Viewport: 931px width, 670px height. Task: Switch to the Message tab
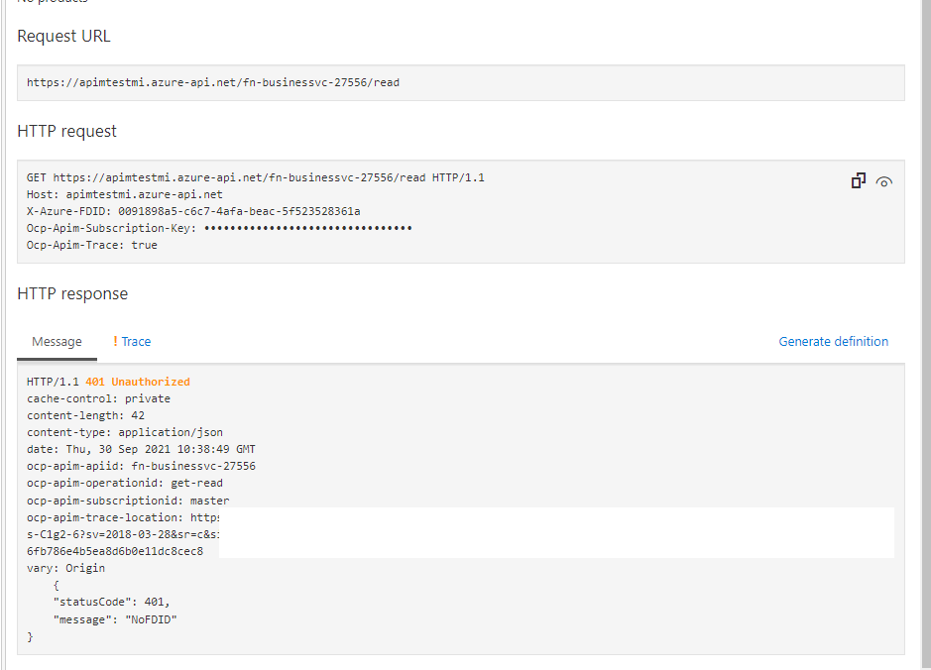[57, 342]
